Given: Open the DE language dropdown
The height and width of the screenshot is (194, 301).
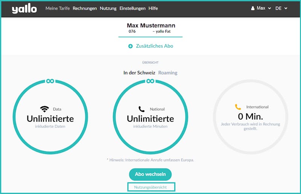Looking at the screenshot, I should pyautogui.click(x=281, y=8).
